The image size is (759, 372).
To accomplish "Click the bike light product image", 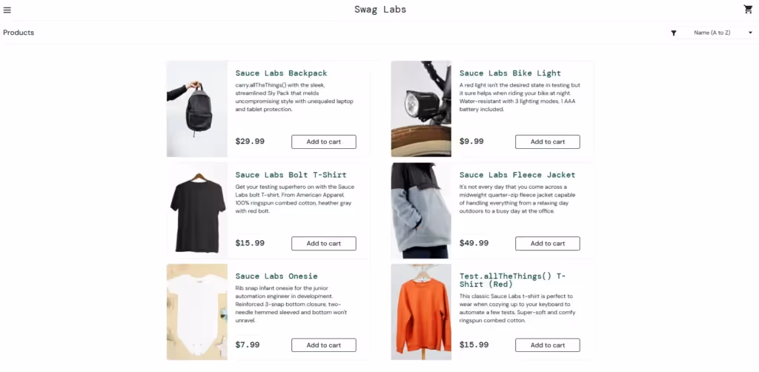I will click(421, 109).
